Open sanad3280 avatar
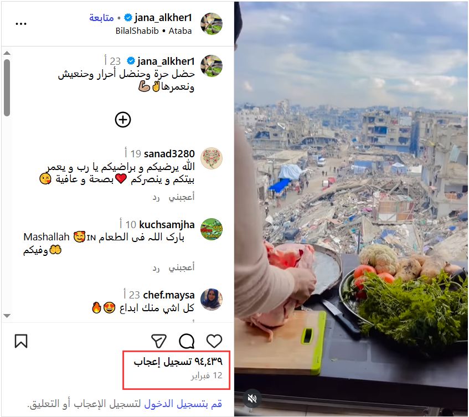469x417 pixels. click(212, 158)
